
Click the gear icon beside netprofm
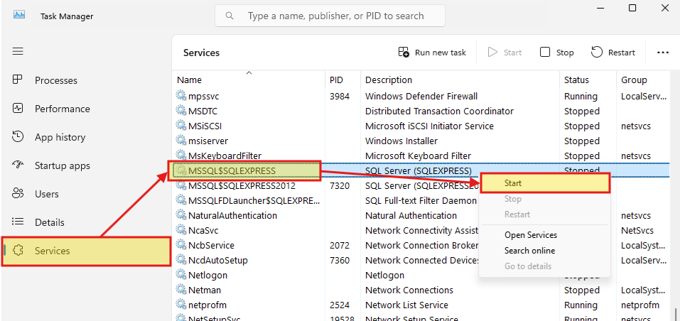click(x=180, y=305)
